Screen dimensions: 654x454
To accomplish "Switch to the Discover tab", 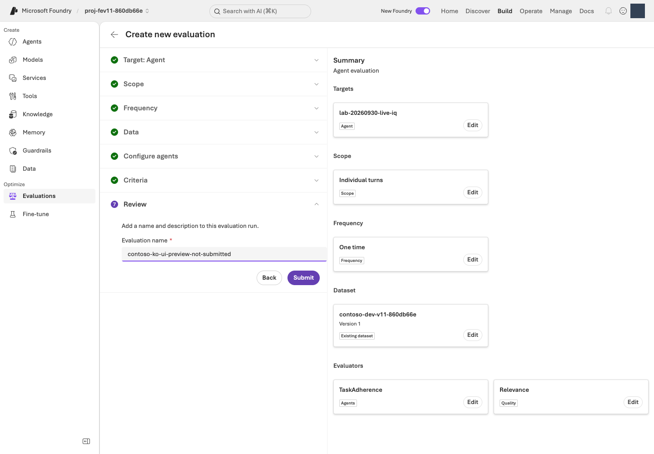I will pyautogui.click(x=478, y=11).
